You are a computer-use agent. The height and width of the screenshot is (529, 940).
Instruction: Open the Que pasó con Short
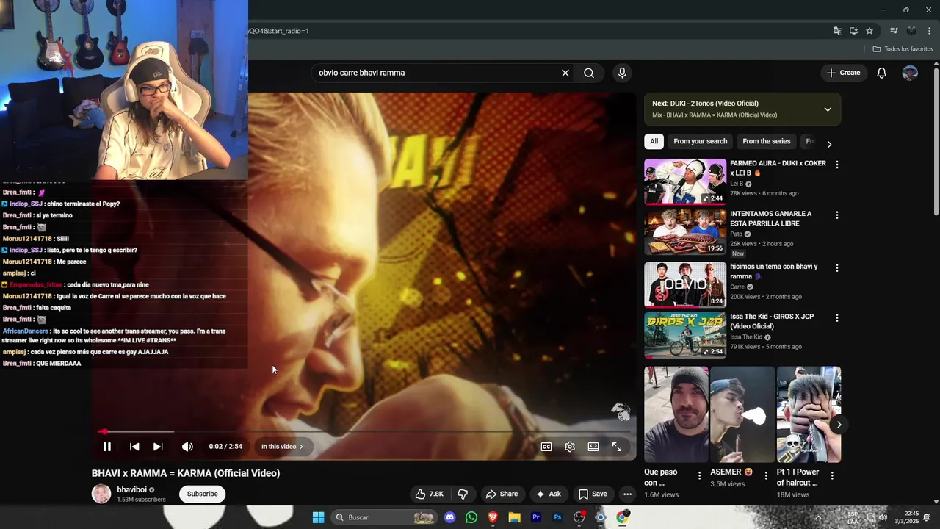tap(676, 414)
